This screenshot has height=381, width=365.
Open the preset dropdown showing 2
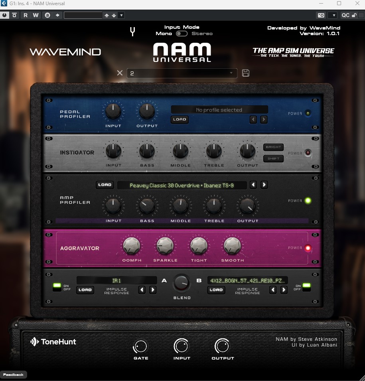(x=182, y=73)
